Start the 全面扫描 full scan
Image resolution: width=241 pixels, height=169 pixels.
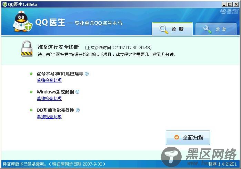point(188,137)
